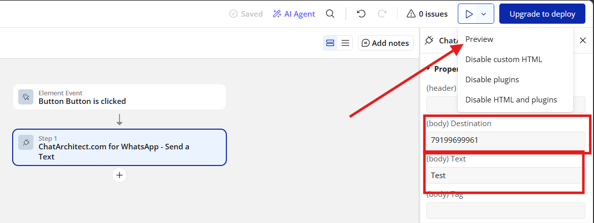Click the play preview icon
The width and height of the screenshot is (594, 223).
click(469, 14)
